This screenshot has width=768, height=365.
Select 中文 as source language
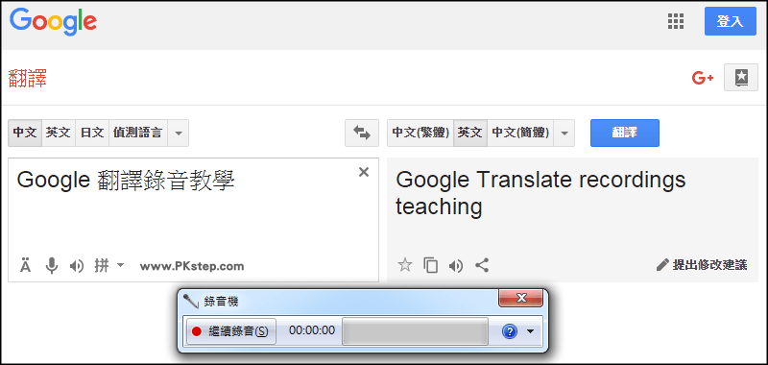tap(25, 133)
